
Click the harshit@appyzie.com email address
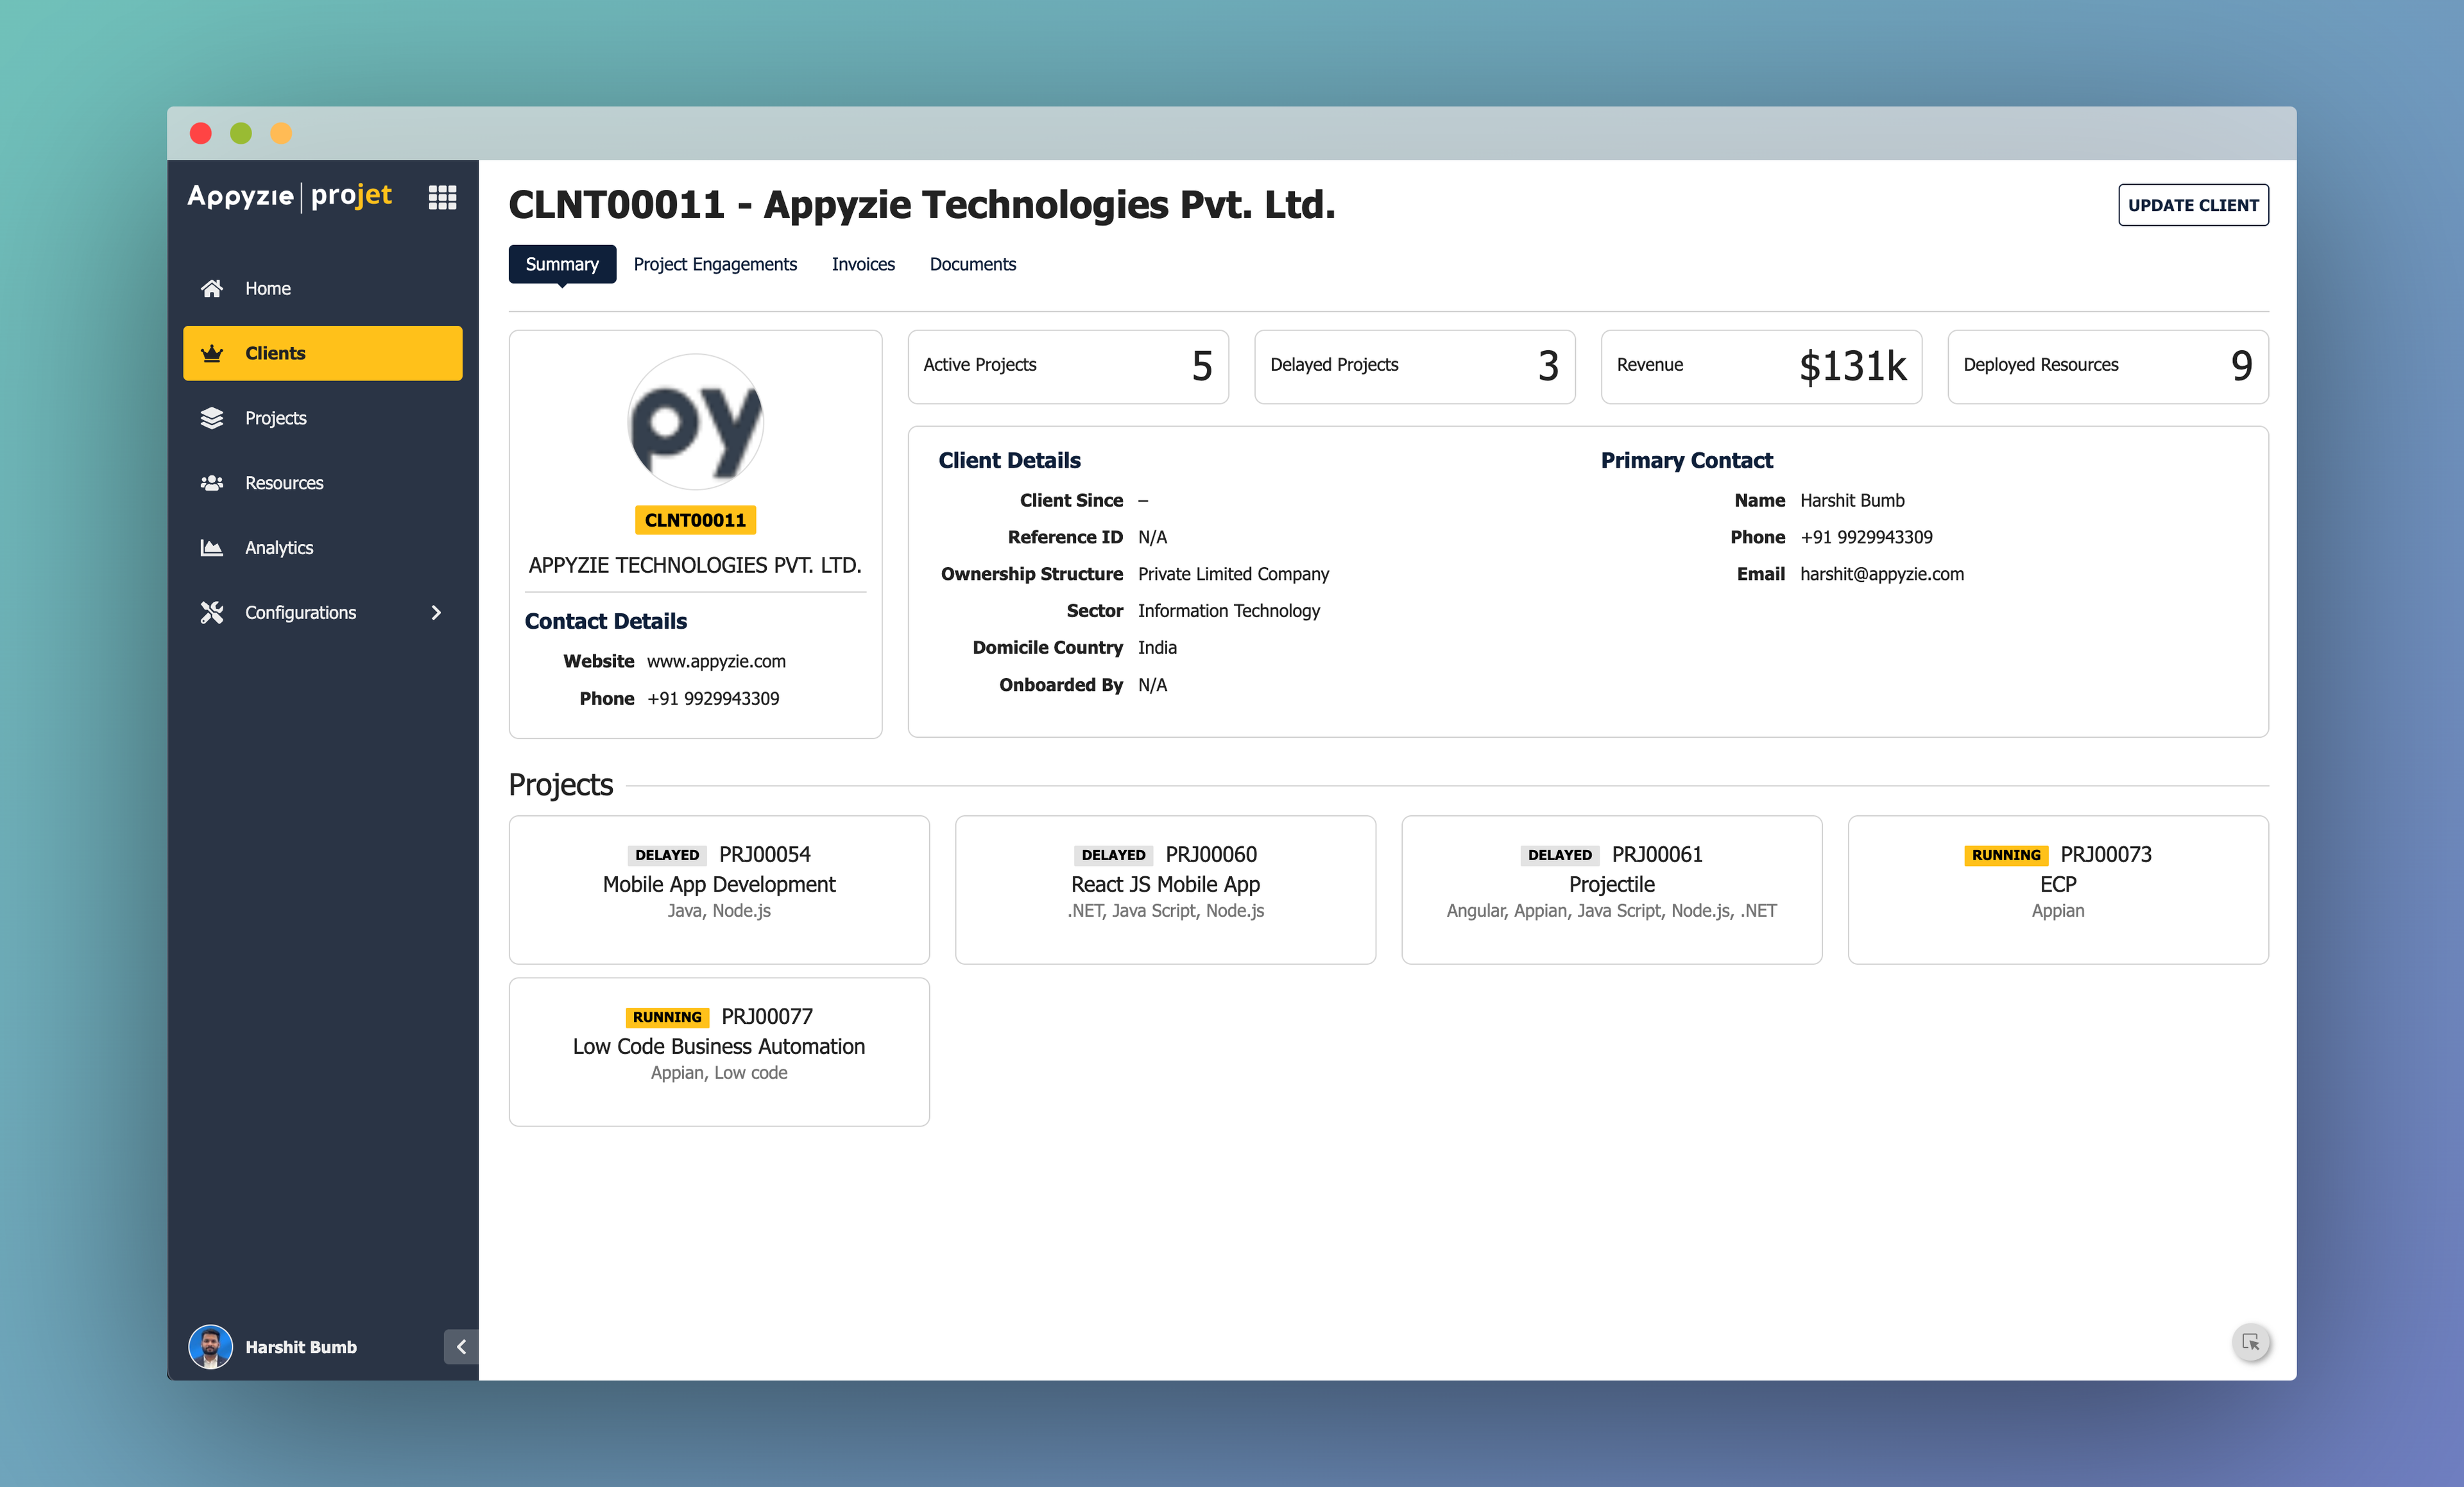(x=1882, y=574)
